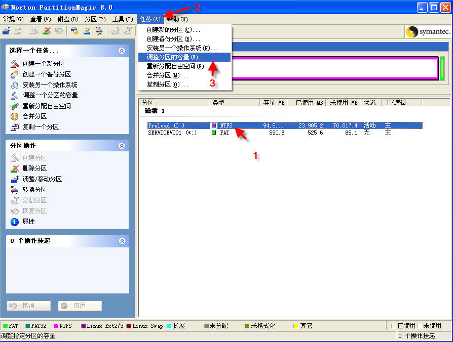
Task: Click the 类型 column header
Action: pos(234,102)
